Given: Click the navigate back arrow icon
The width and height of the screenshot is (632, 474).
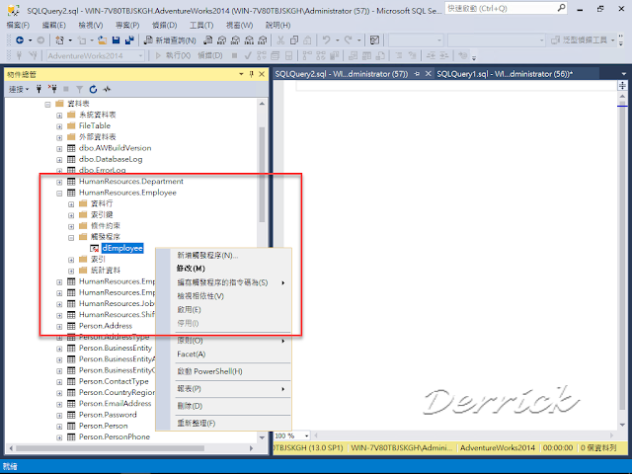Looking at the screenshot, I should click(20, 39).
